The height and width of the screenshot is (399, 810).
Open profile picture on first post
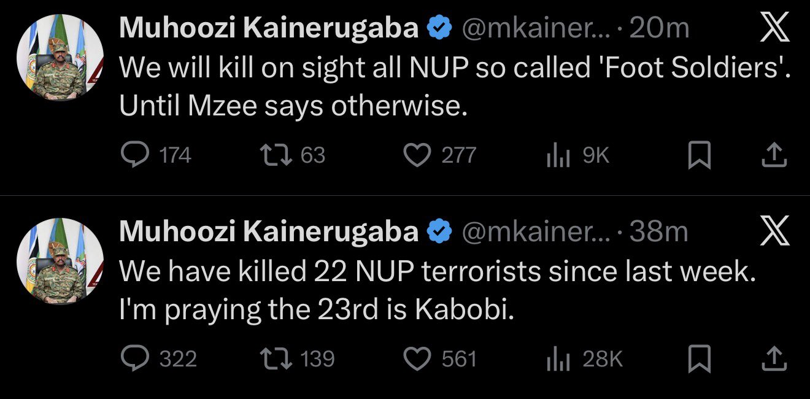(x=60, y=57)
